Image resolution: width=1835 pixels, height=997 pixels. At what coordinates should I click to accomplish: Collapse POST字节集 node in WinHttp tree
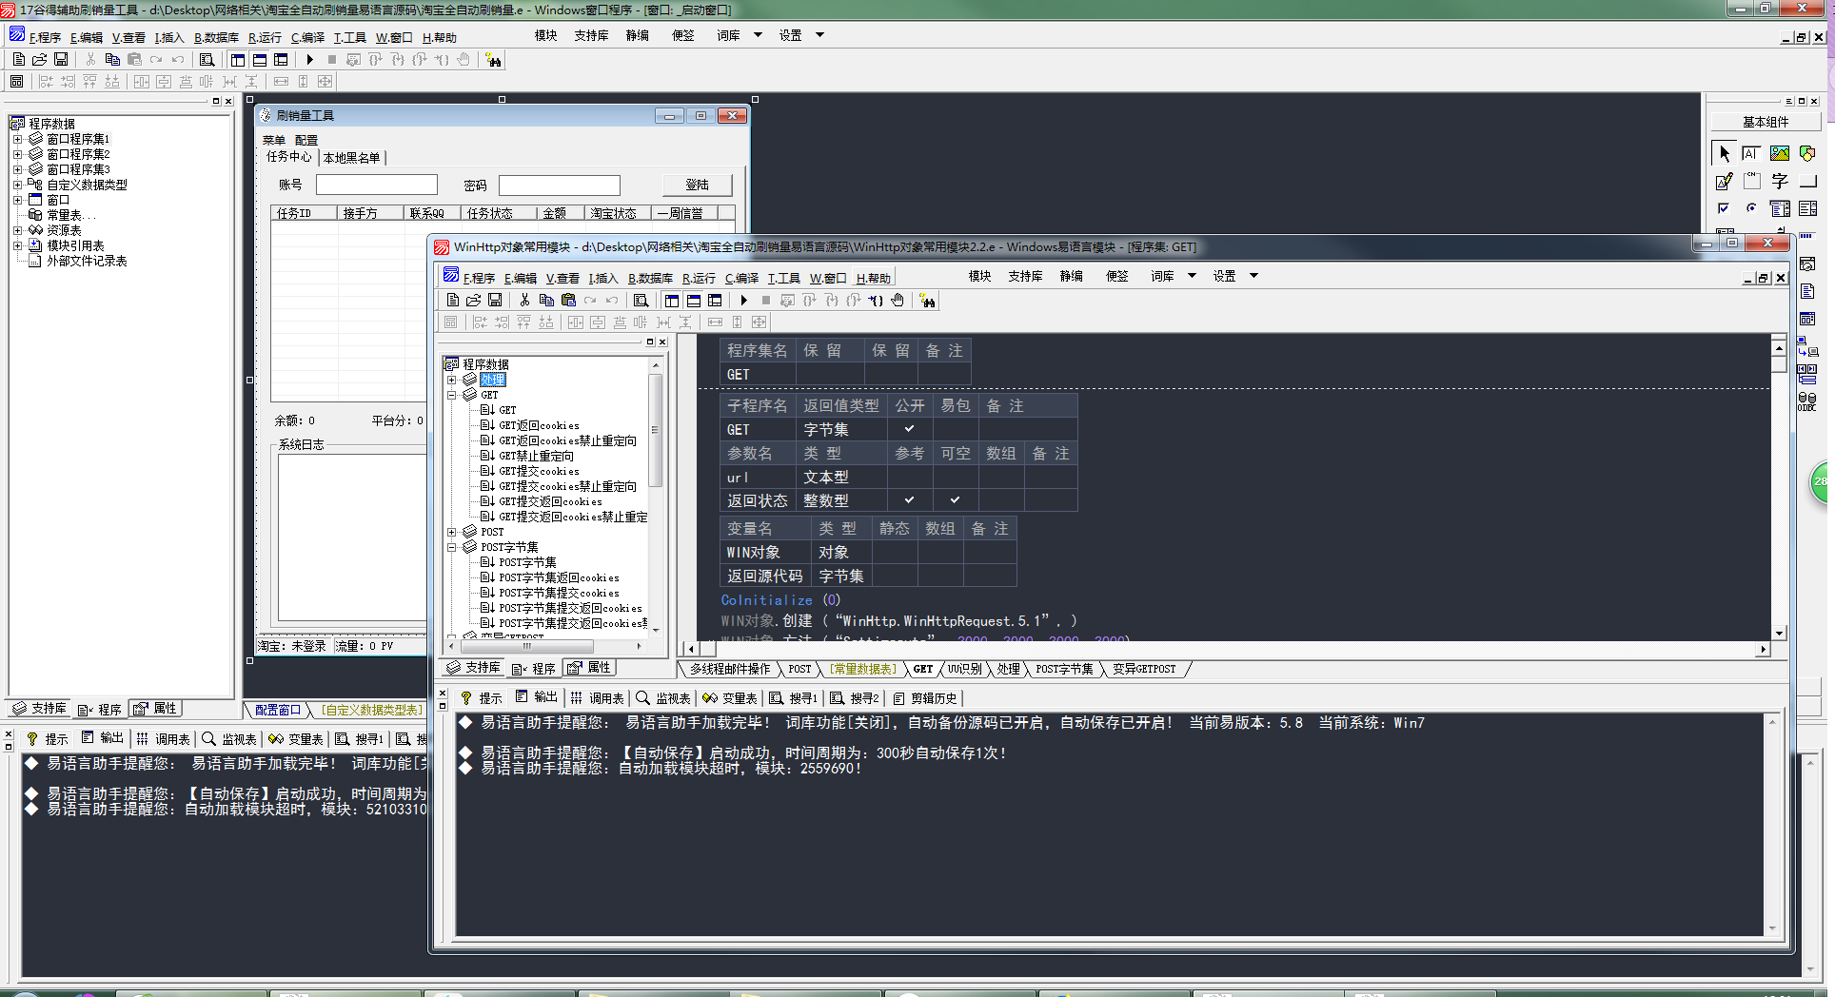tap(452, 547)
